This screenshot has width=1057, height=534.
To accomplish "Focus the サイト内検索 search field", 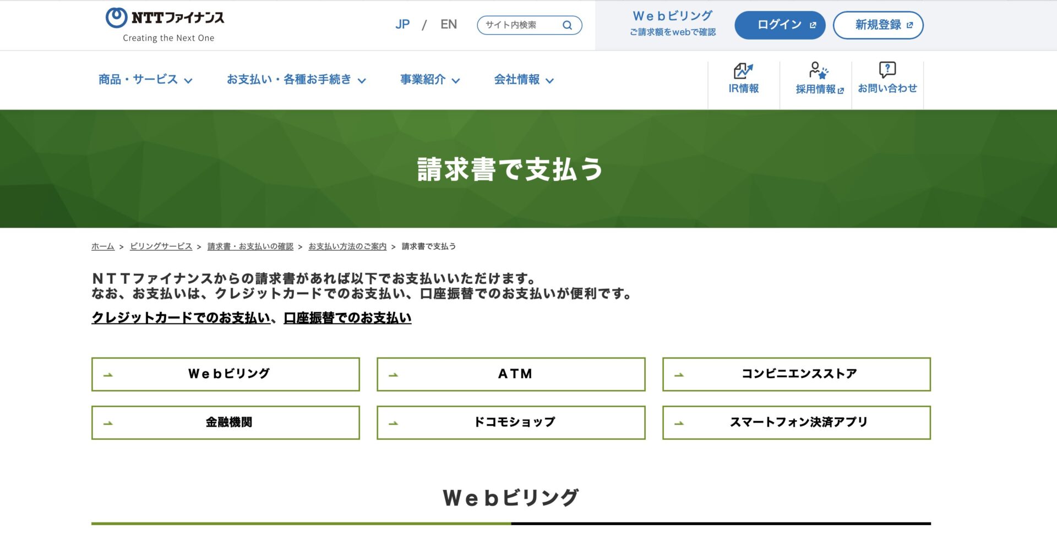I will [x=529, y=25].
